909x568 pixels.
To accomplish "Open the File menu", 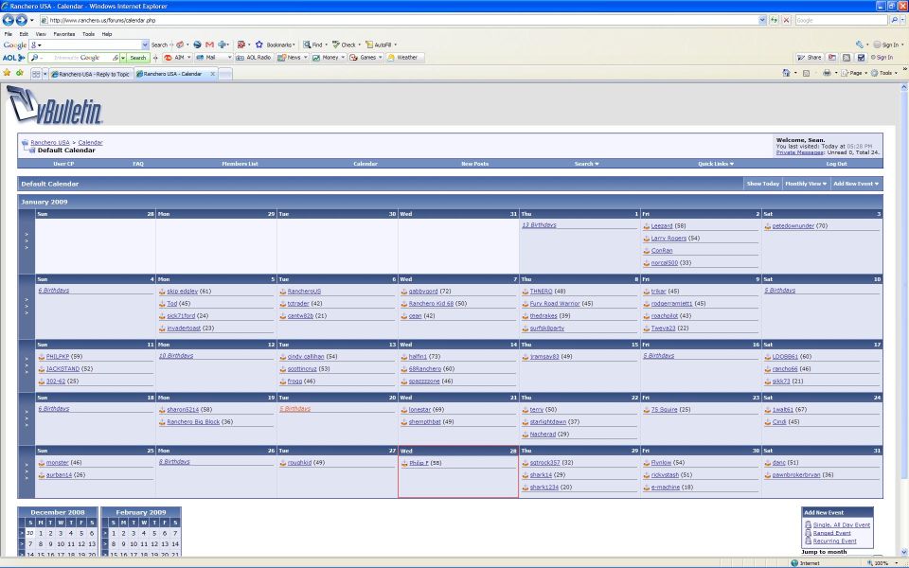I will (9, 34).
